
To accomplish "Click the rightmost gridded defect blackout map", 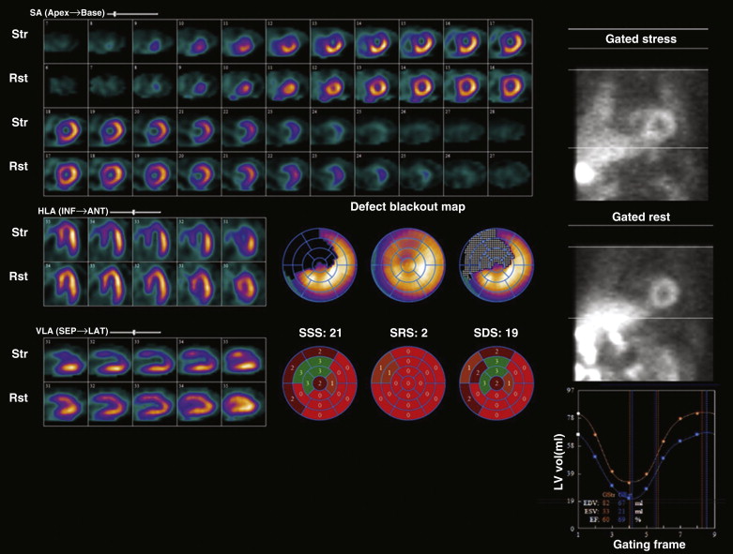I will click(496, 266).
